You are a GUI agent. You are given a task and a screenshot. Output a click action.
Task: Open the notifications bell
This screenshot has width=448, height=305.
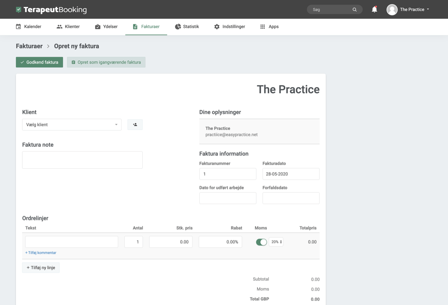tap(374, 9)
